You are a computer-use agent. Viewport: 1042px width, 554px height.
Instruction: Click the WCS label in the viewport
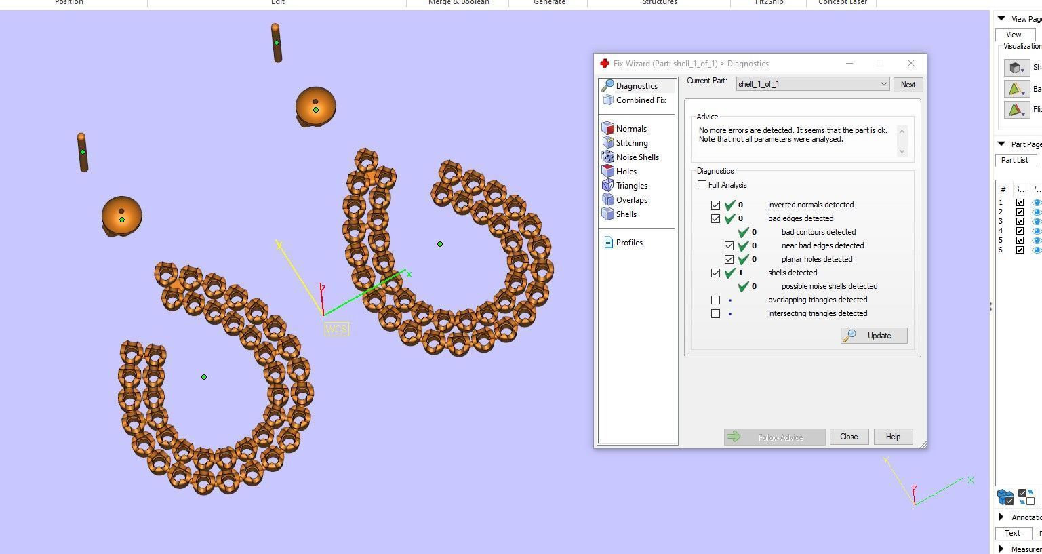coord(336,330)
